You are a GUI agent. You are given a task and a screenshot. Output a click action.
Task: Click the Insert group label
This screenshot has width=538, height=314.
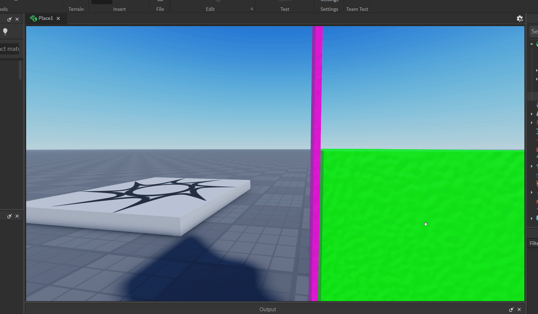tap(119, 9)
